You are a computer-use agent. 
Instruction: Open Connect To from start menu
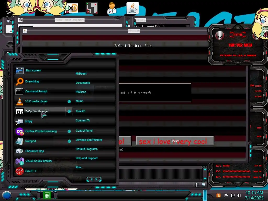pyautogui.click(x=83, y=120)
